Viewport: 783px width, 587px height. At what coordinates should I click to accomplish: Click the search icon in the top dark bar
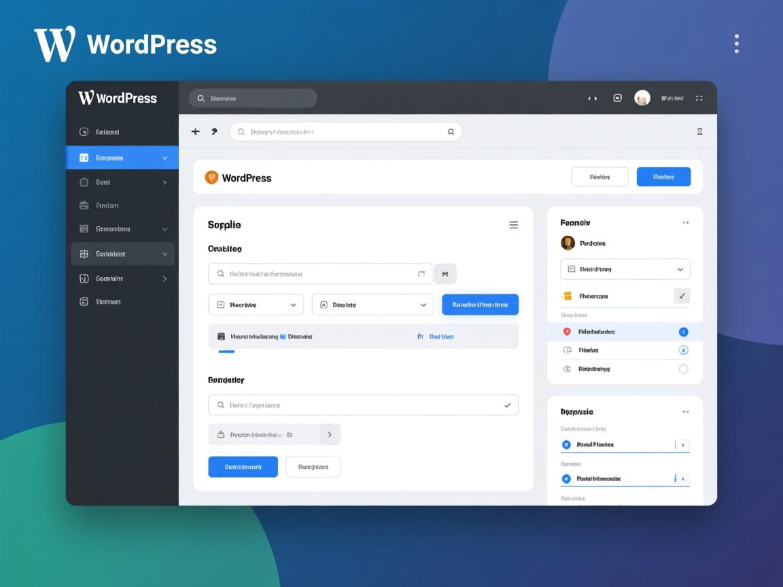coord(201,98)
